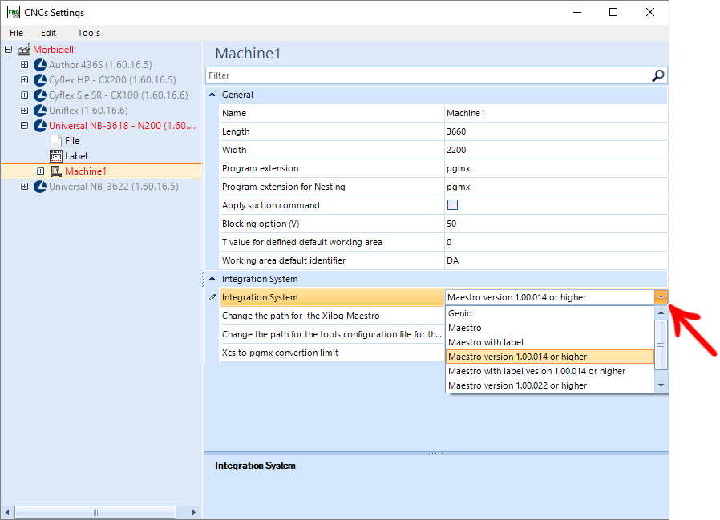Viewport: 720px width, 520px height.
Task: Collapse the General property section
Action: tap(212, 95)
